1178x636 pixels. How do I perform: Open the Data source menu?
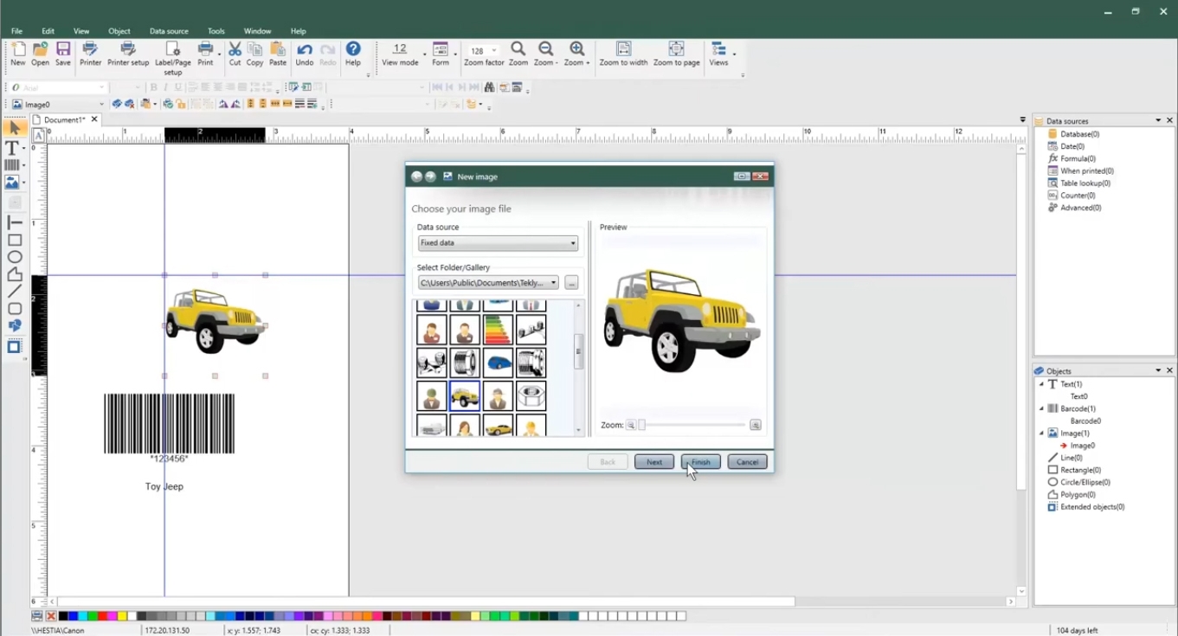pos(169,31)
